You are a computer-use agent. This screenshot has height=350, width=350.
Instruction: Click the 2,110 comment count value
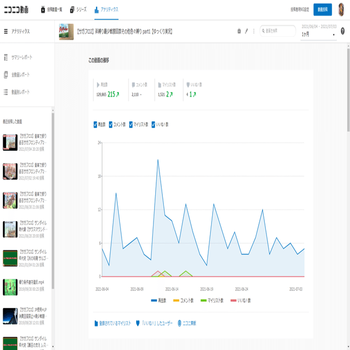135,94
